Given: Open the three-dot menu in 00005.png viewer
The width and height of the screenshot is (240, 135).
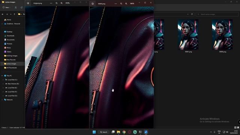Looking at the screenshot, I should pos(116,3).
